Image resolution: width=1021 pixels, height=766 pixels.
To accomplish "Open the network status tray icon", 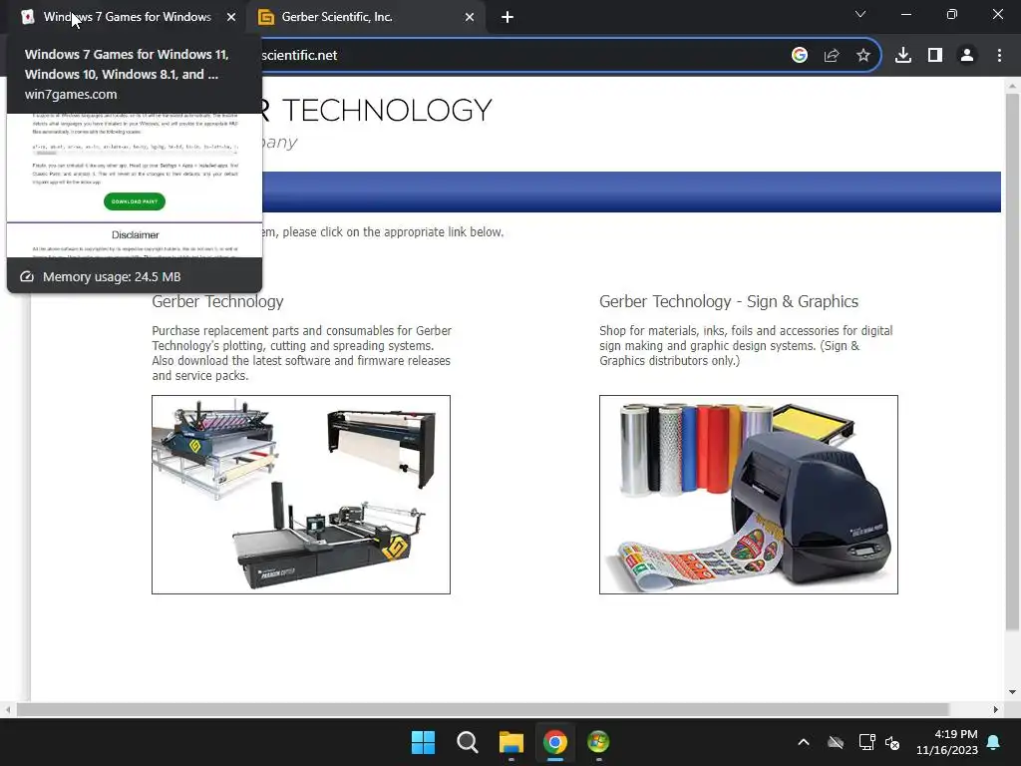I will [x=866, y=742].
